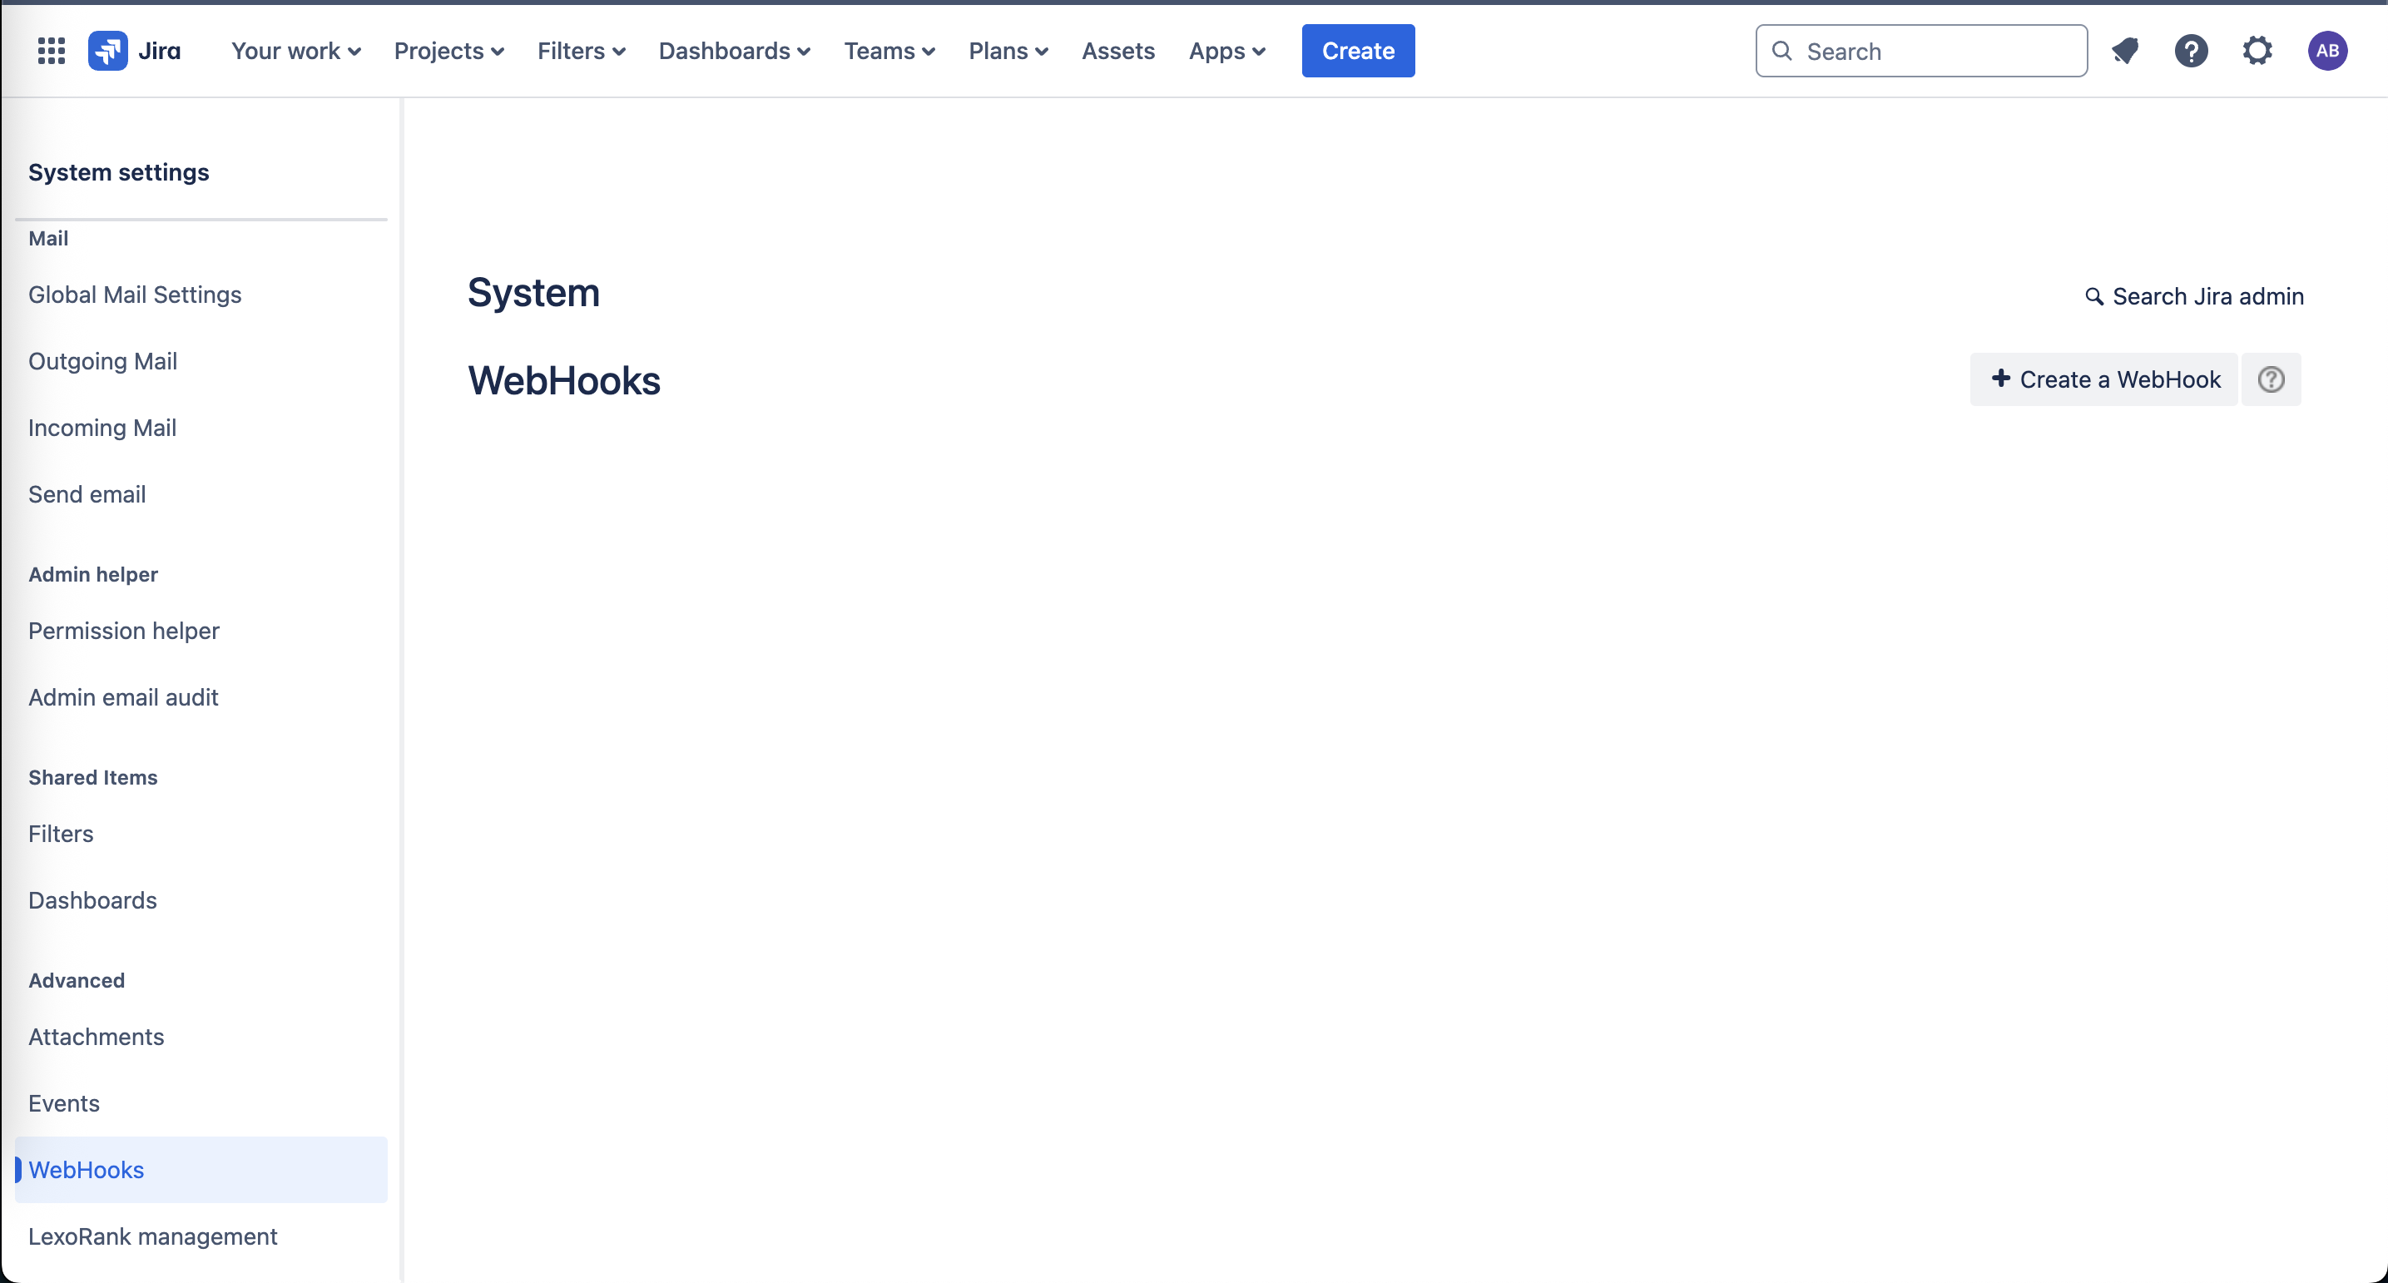Select Events in the sidebar
2388x1283 pixels.
click(x=64, y=1103)
